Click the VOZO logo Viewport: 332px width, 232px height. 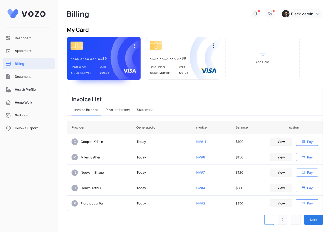[27, 14]
